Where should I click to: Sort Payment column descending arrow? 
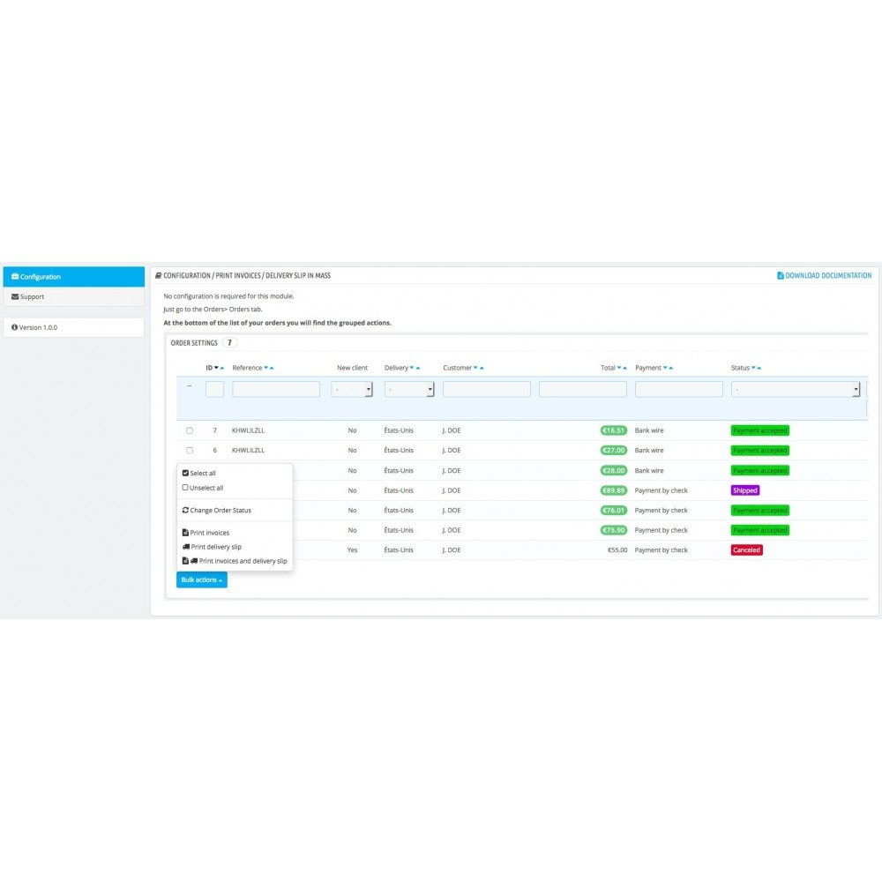tap(665, 368)
